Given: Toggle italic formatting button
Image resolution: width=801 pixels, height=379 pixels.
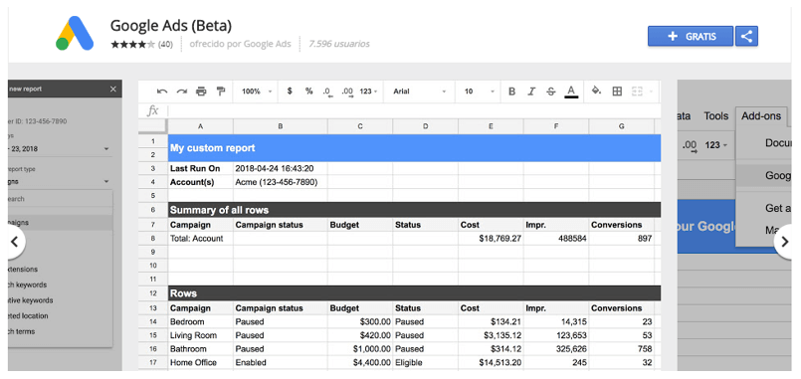Looking at the screenshot, I should [531, 92].
